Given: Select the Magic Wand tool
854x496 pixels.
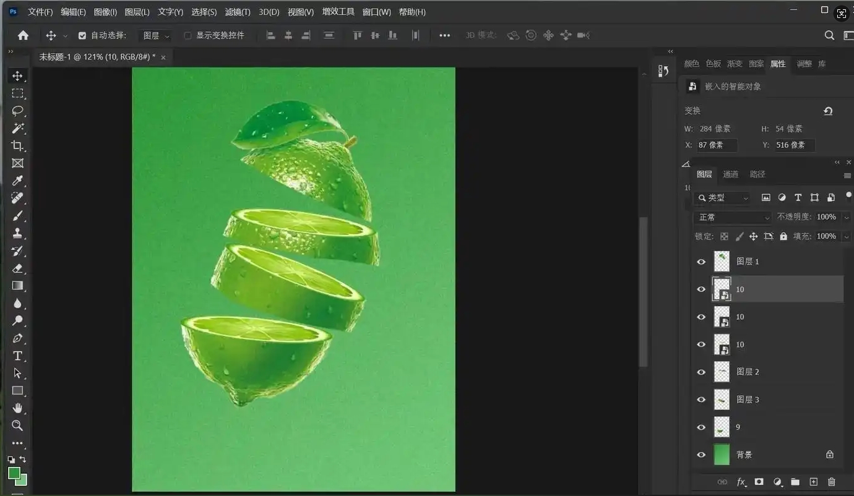Looking at the screenshot, I should (17, 128).
